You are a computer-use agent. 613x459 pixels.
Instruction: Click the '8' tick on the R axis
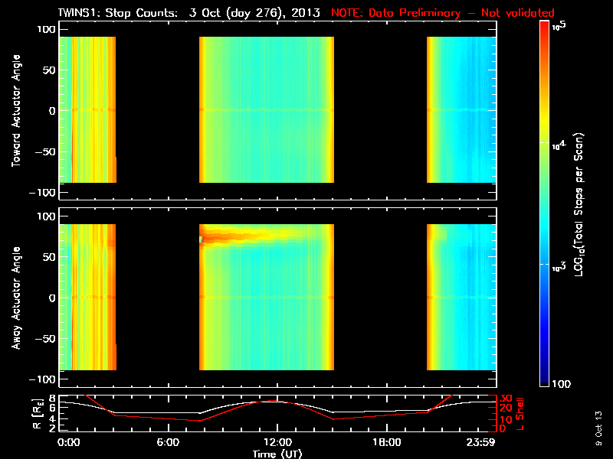point(53,399)
